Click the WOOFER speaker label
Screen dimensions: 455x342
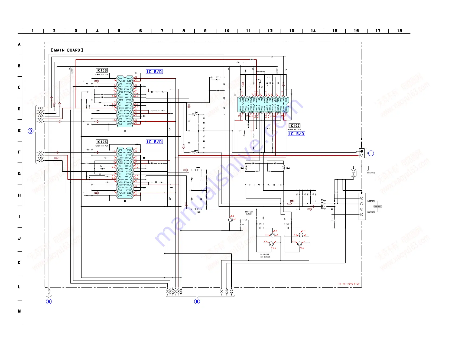pyautogui.click(x=371, y=201)
